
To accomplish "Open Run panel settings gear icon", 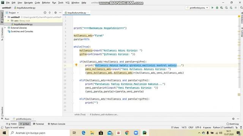I will [233, 119].
